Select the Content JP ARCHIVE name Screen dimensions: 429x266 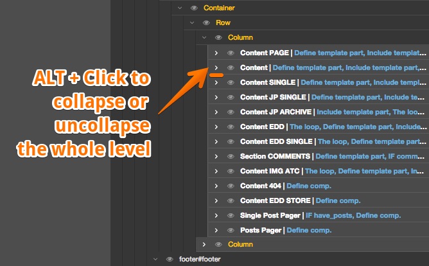click(276, 112)
